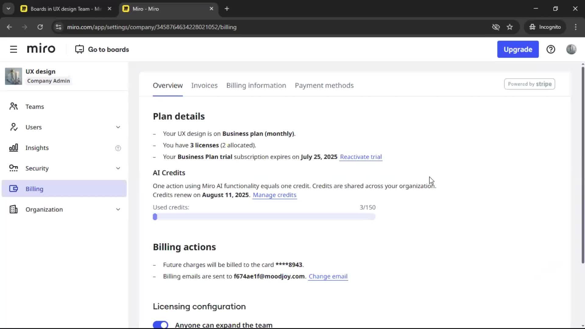Viewport: 585px width, 329px height.
Task: Click the UX design company thumbnail
Action: pos(13,76)
